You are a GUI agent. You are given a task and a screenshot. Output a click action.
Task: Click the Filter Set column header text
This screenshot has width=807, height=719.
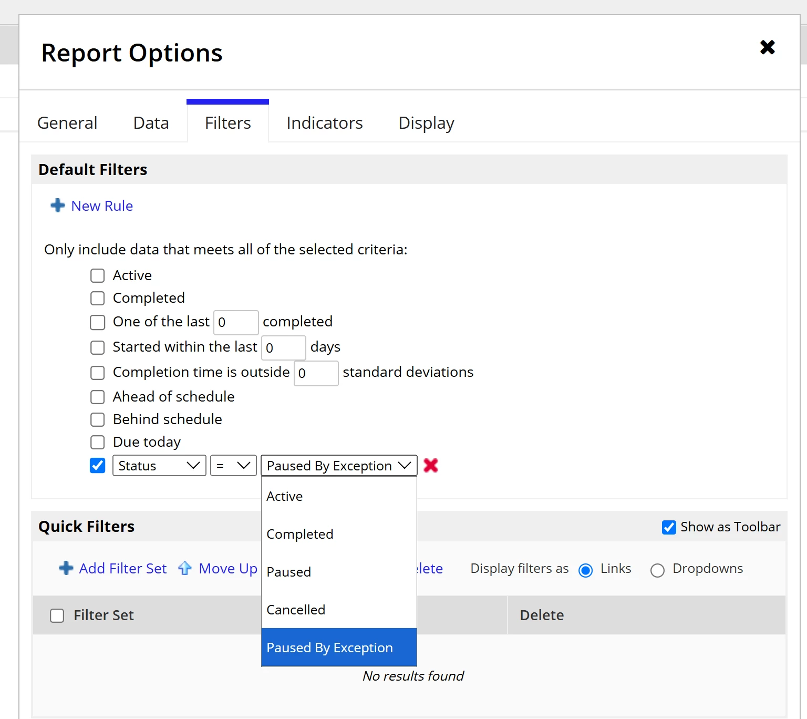click(104, 615)
